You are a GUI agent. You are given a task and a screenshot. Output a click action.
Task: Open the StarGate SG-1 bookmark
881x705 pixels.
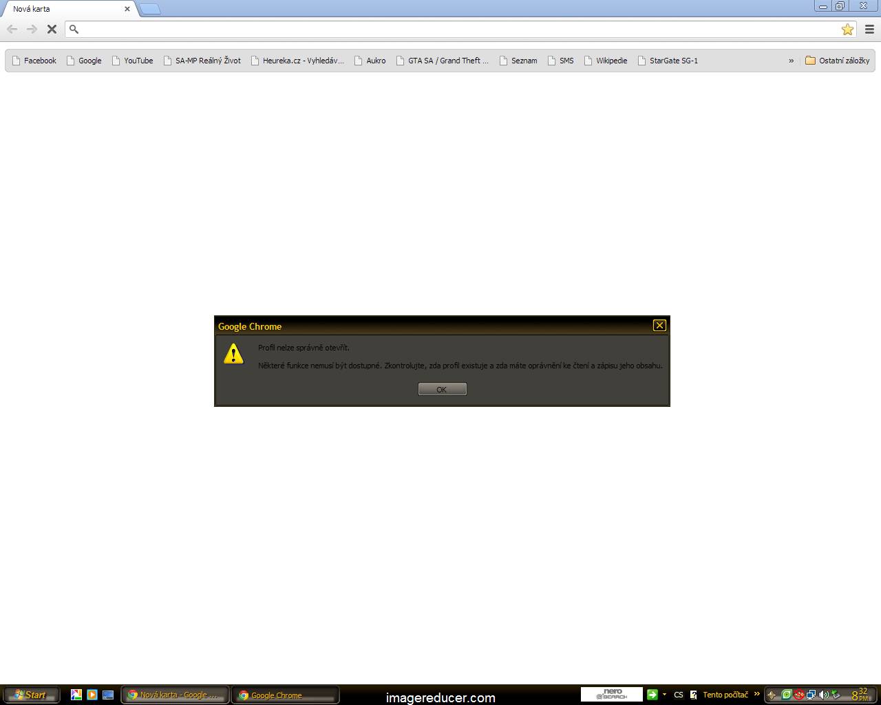(668, 61)
